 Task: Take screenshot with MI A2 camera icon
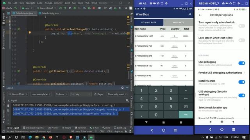coord(151,3)
